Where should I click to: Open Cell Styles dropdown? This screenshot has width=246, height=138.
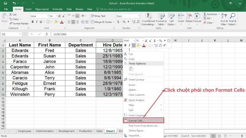pos(172,19)
